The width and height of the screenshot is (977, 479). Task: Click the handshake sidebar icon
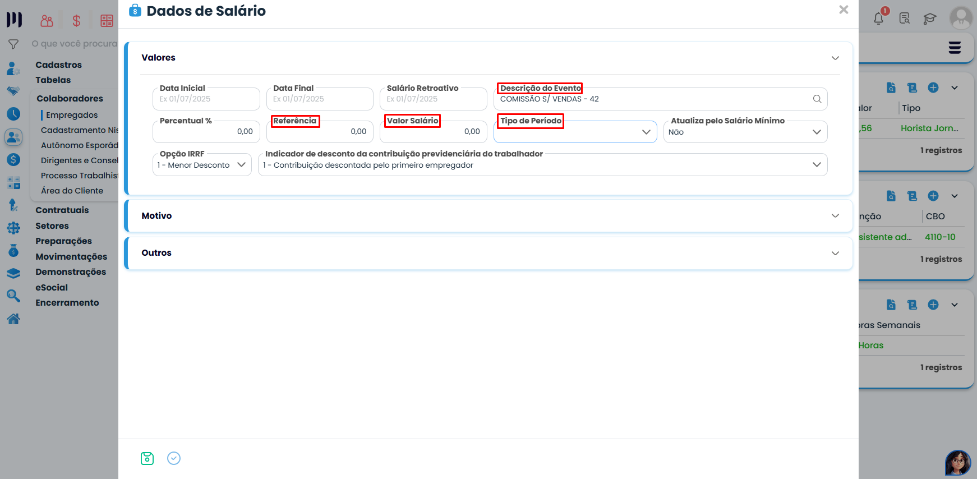[13, 91]
